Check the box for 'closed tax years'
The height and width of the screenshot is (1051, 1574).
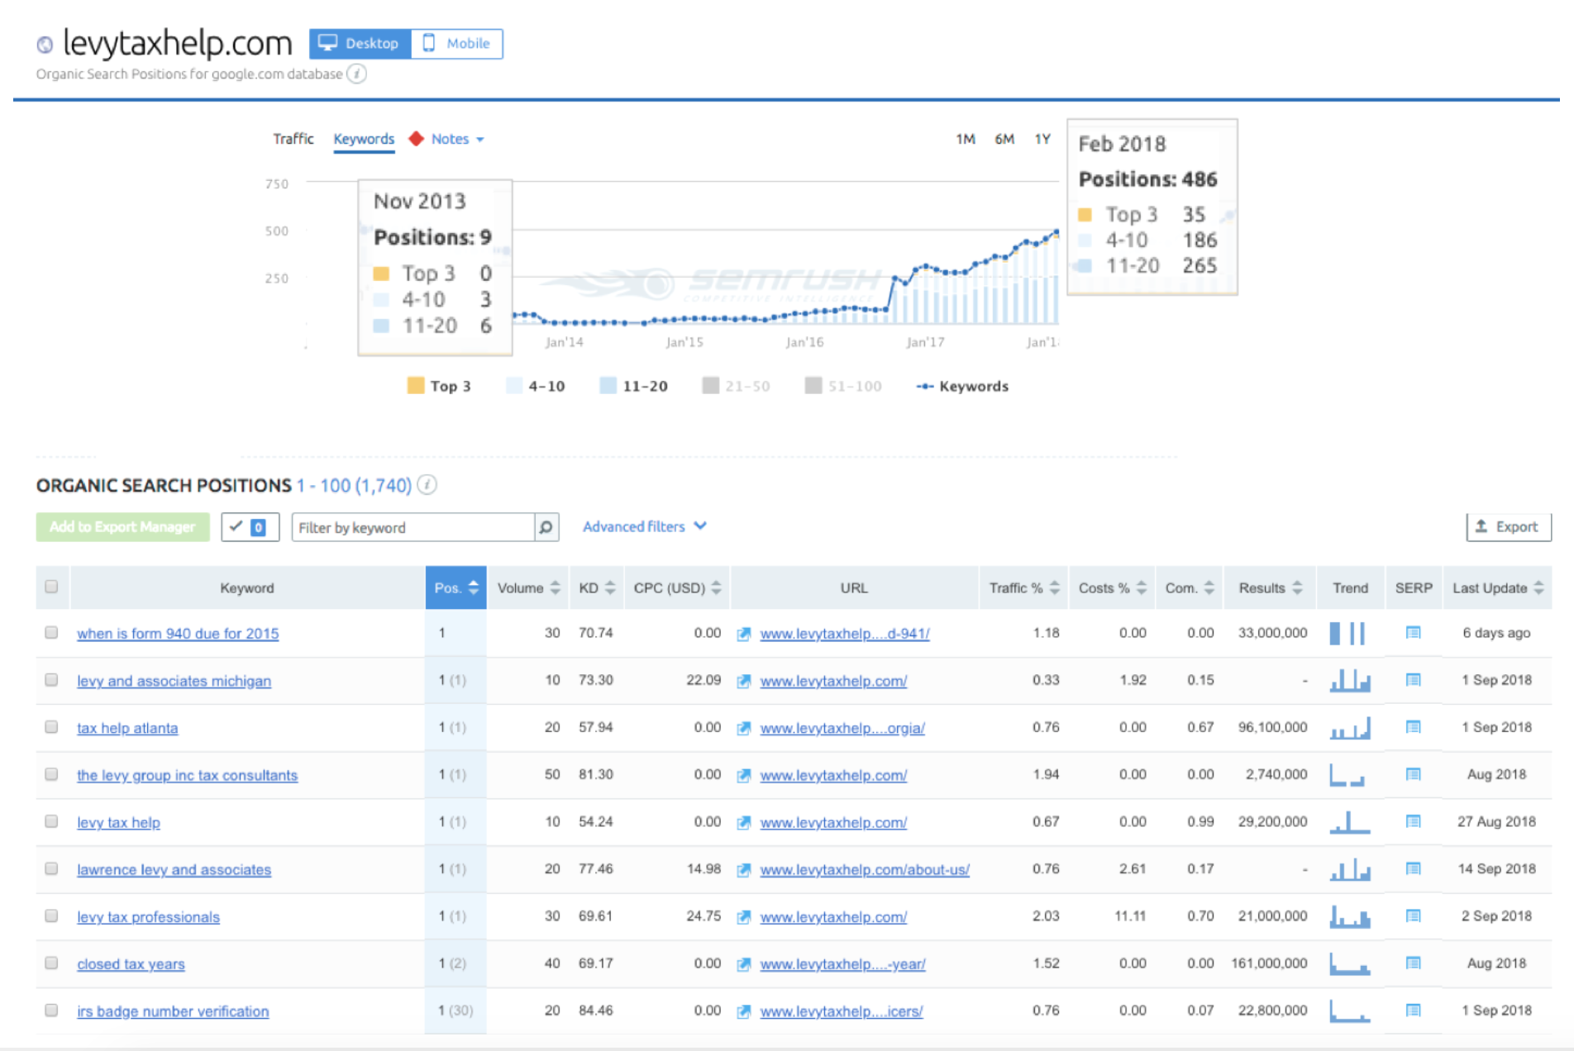(x=51, y=962)
